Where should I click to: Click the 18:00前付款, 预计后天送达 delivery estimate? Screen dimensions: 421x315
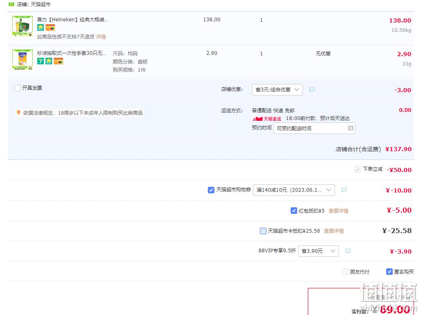pyautogui.click(x=318, y=118)
